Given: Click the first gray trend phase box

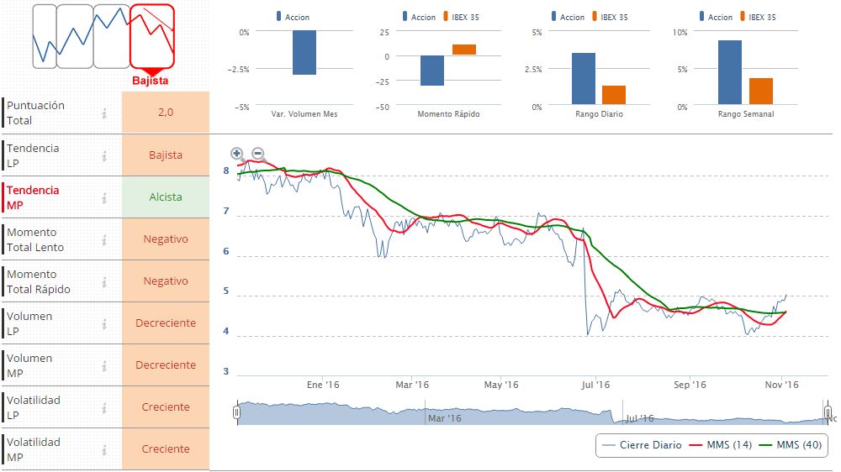Looking at the screenshot, I should tap(45, 36).
